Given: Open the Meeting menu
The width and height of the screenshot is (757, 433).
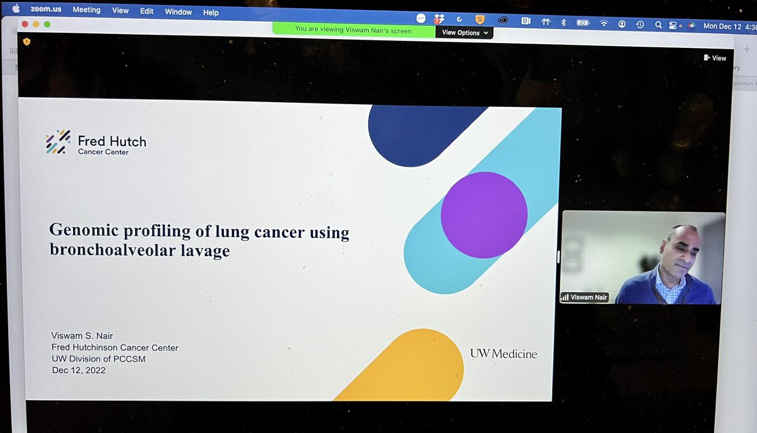Looking at the screenshot, I should point(86,10).
